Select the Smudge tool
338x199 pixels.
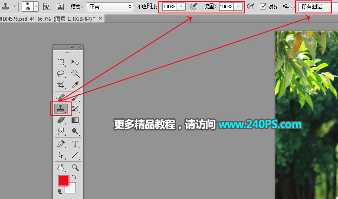click(x=61, y=131)
